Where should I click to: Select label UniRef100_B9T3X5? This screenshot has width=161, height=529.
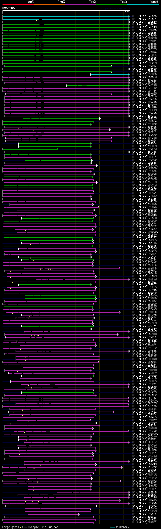coord(144,30)
